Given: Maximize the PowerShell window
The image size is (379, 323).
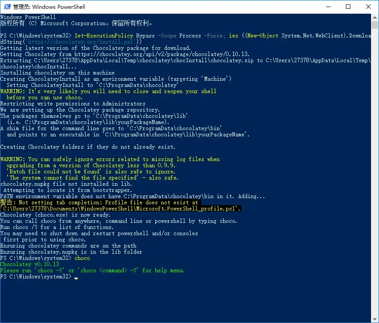Looking at the screenshot, I should coord(348,7).
